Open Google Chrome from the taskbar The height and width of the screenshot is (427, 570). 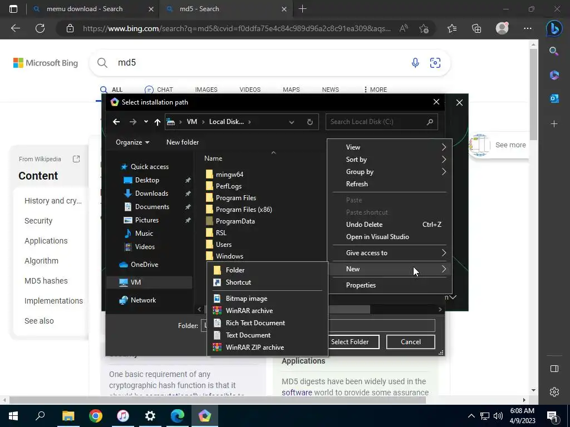tap(96, 416)
